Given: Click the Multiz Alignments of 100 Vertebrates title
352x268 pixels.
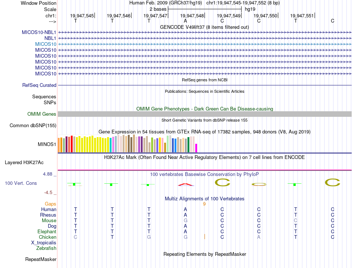Looking at the screenshot, I should tap(205, 199).
